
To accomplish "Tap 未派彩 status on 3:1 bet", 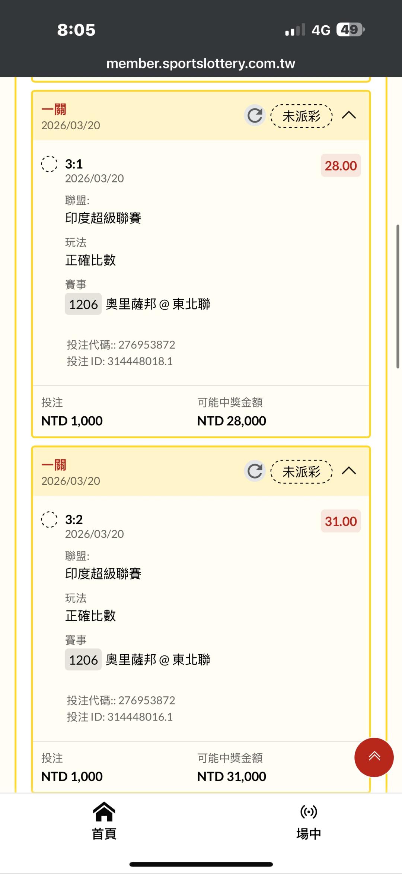I will point(301,116).
